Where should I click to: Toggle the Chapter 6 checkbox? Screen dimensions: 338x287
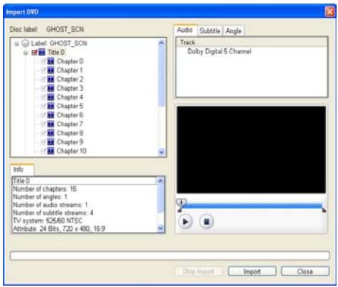(43, 115)
